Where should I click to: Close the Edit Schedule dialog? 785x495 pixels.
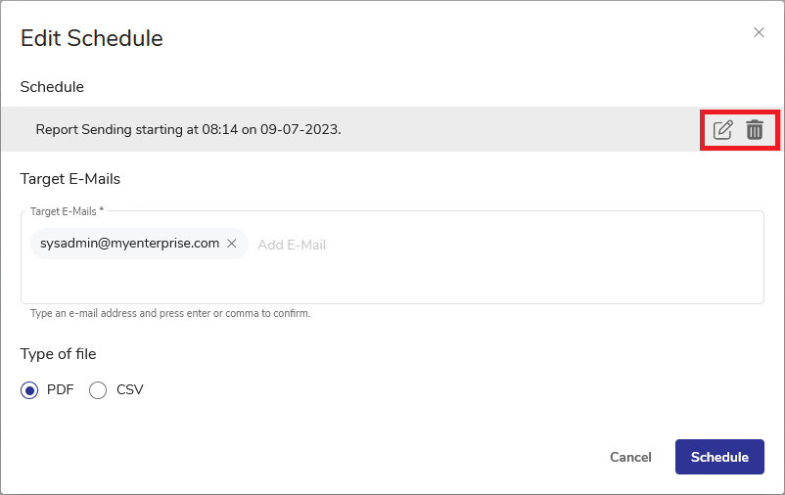point(759,32)
